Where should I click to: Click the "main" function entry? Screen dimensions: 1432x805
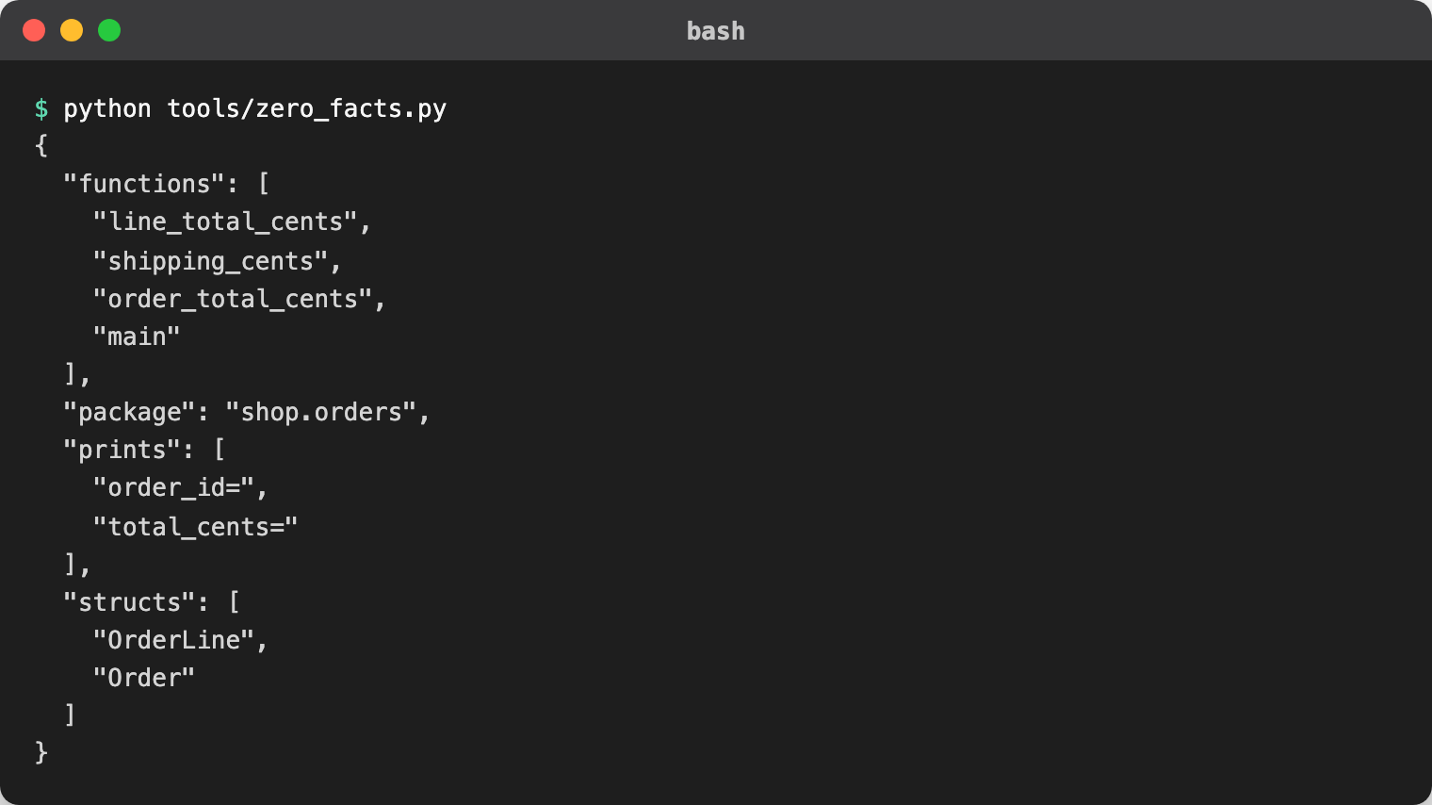[x=137, y=337]
